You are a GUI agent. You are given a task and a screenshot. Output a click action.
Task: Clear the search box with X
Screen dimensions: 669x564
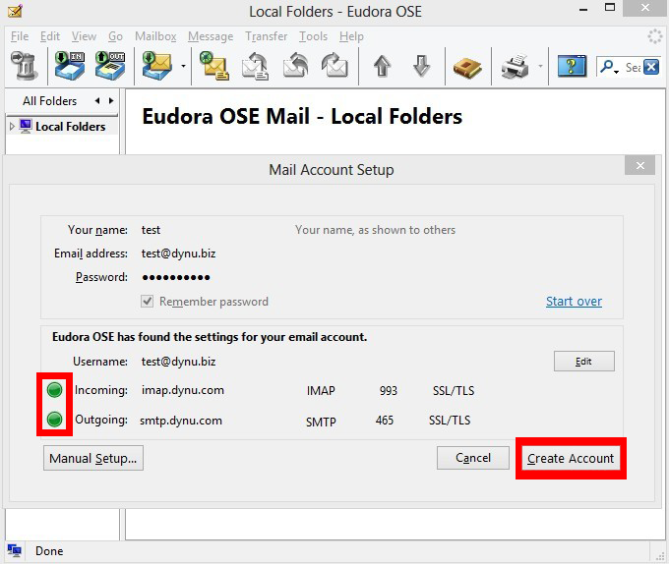pyautogui.click(x=651, y=67)
